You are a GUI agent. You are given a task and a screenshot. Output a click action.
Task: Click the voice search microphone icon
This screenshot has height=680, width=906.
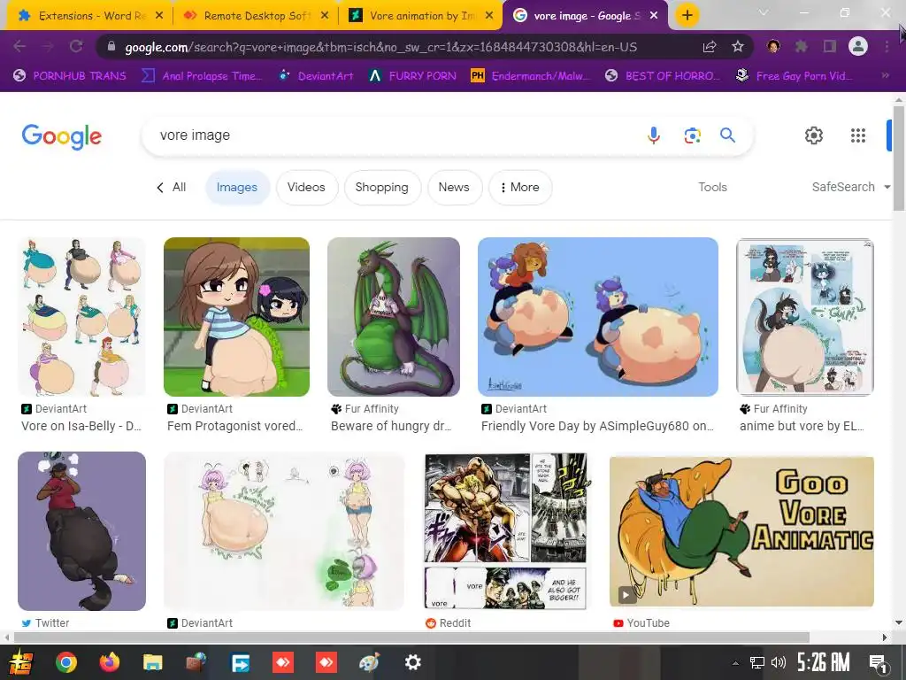[654, 135]
